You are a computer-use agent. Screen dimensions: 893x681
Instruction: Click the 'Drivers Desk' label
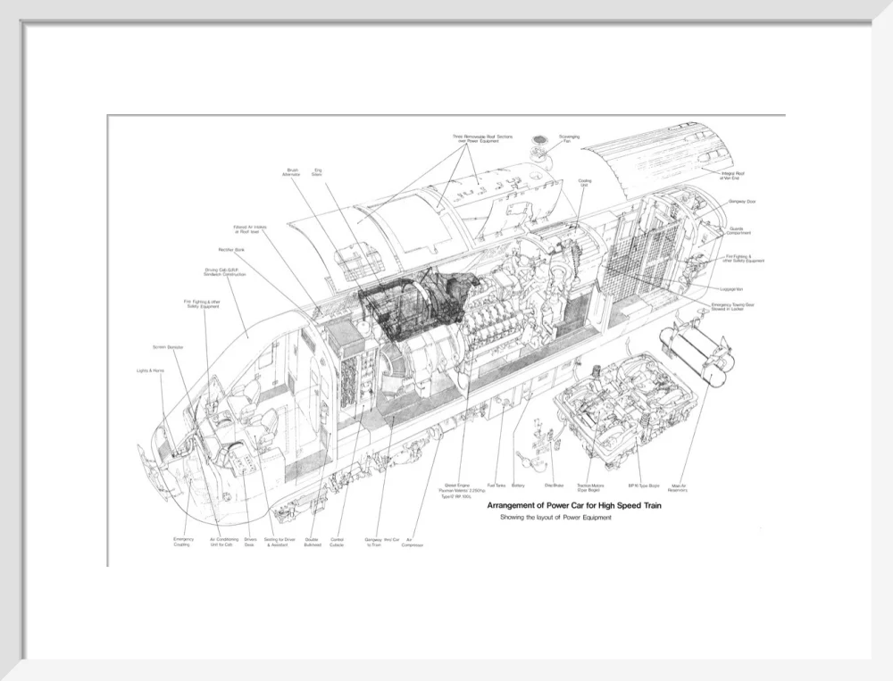pyautogui.click(x=250, y=542)
